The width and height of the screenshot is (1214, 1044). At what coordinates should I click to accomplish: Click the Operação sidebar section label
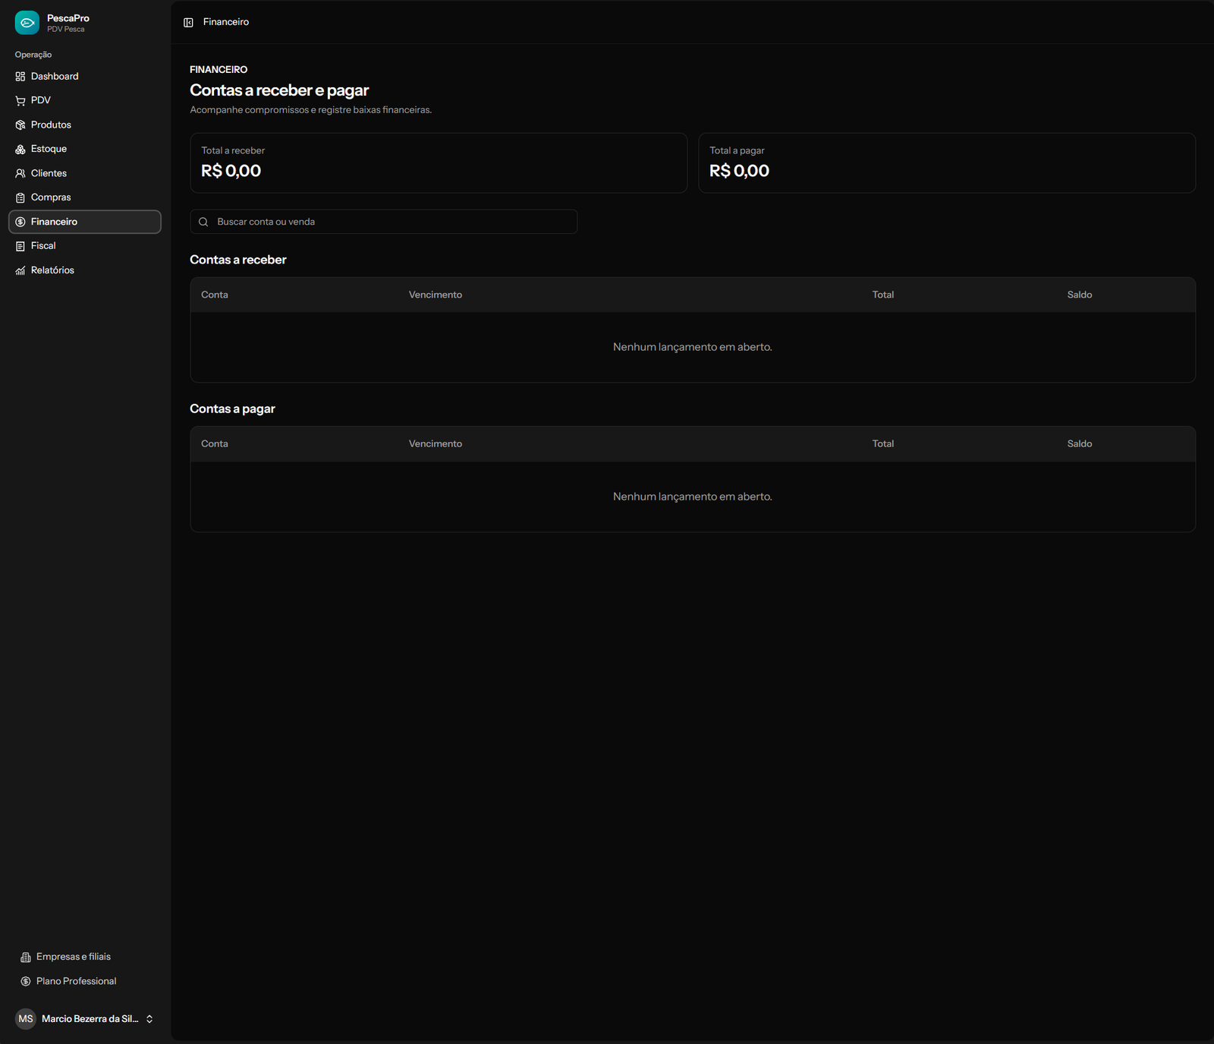point(33,55)
